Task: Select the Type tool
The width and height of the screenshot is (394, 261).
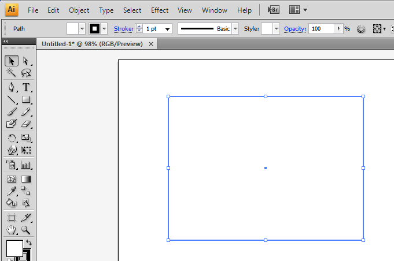Action: tap(25, 87)
